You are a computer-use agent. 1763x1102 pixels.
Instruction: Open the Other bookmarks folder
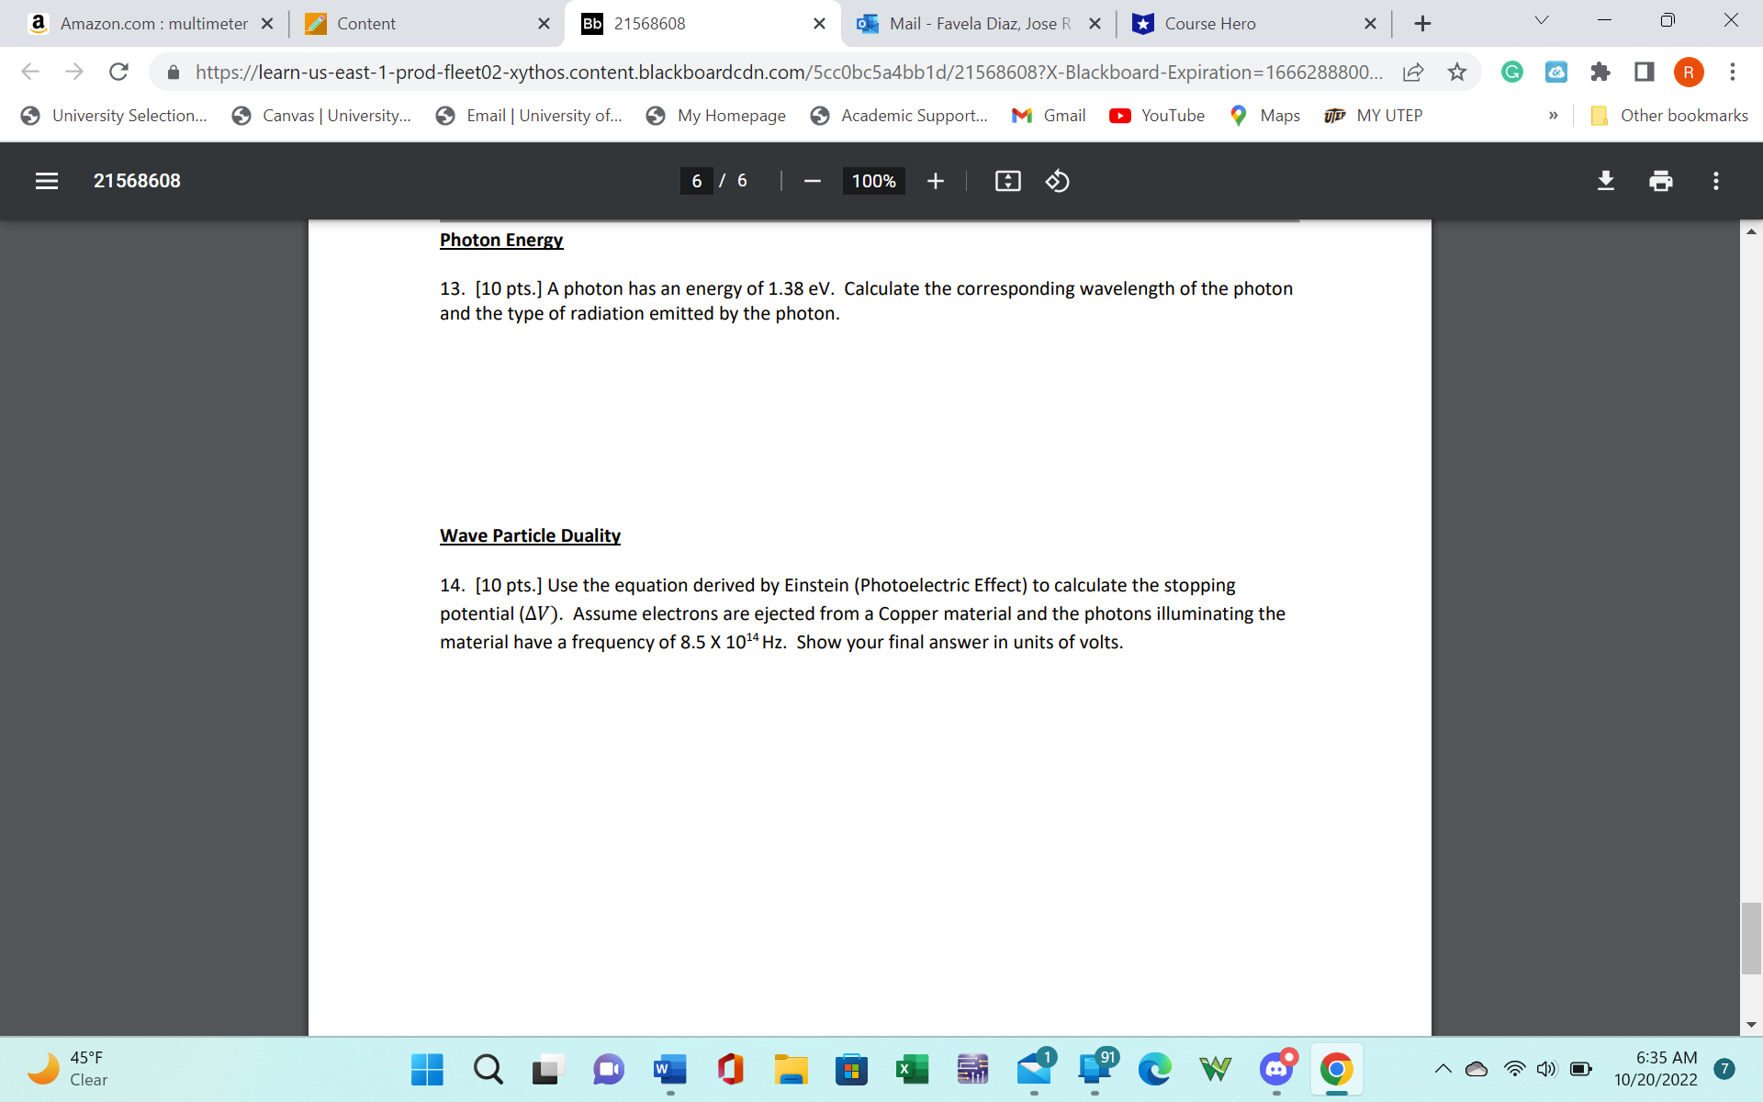click(1669, 116)
